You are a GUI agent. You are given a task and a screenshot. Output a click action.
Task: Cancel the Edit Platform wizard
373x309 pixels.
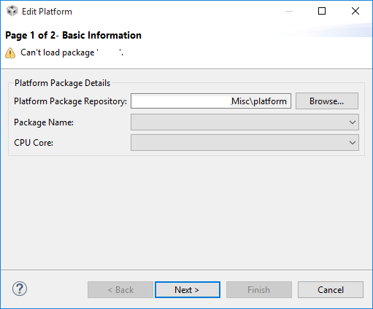click(x=331, y=290)
